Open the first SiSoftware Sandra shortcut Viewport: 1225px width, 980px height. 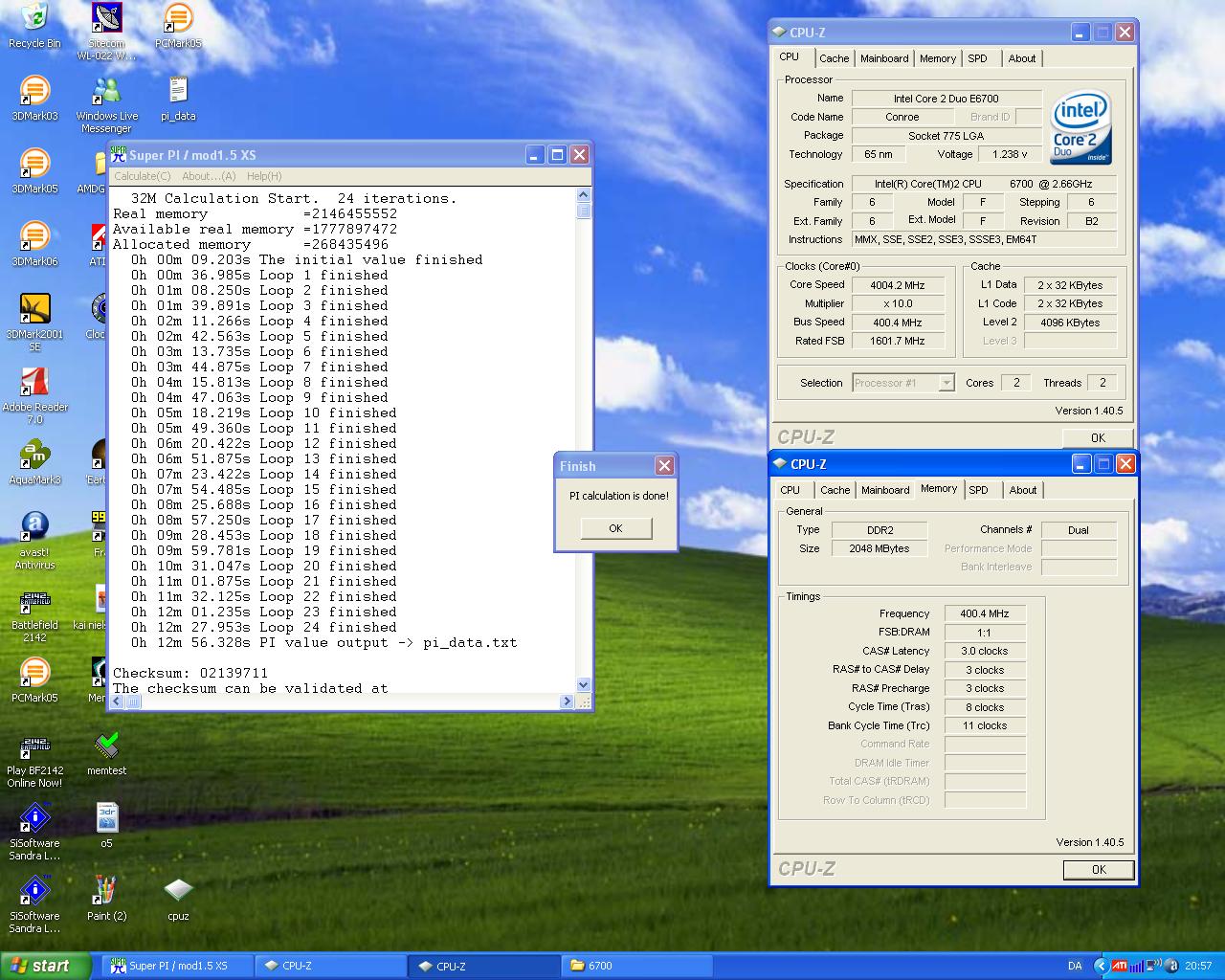34,832
